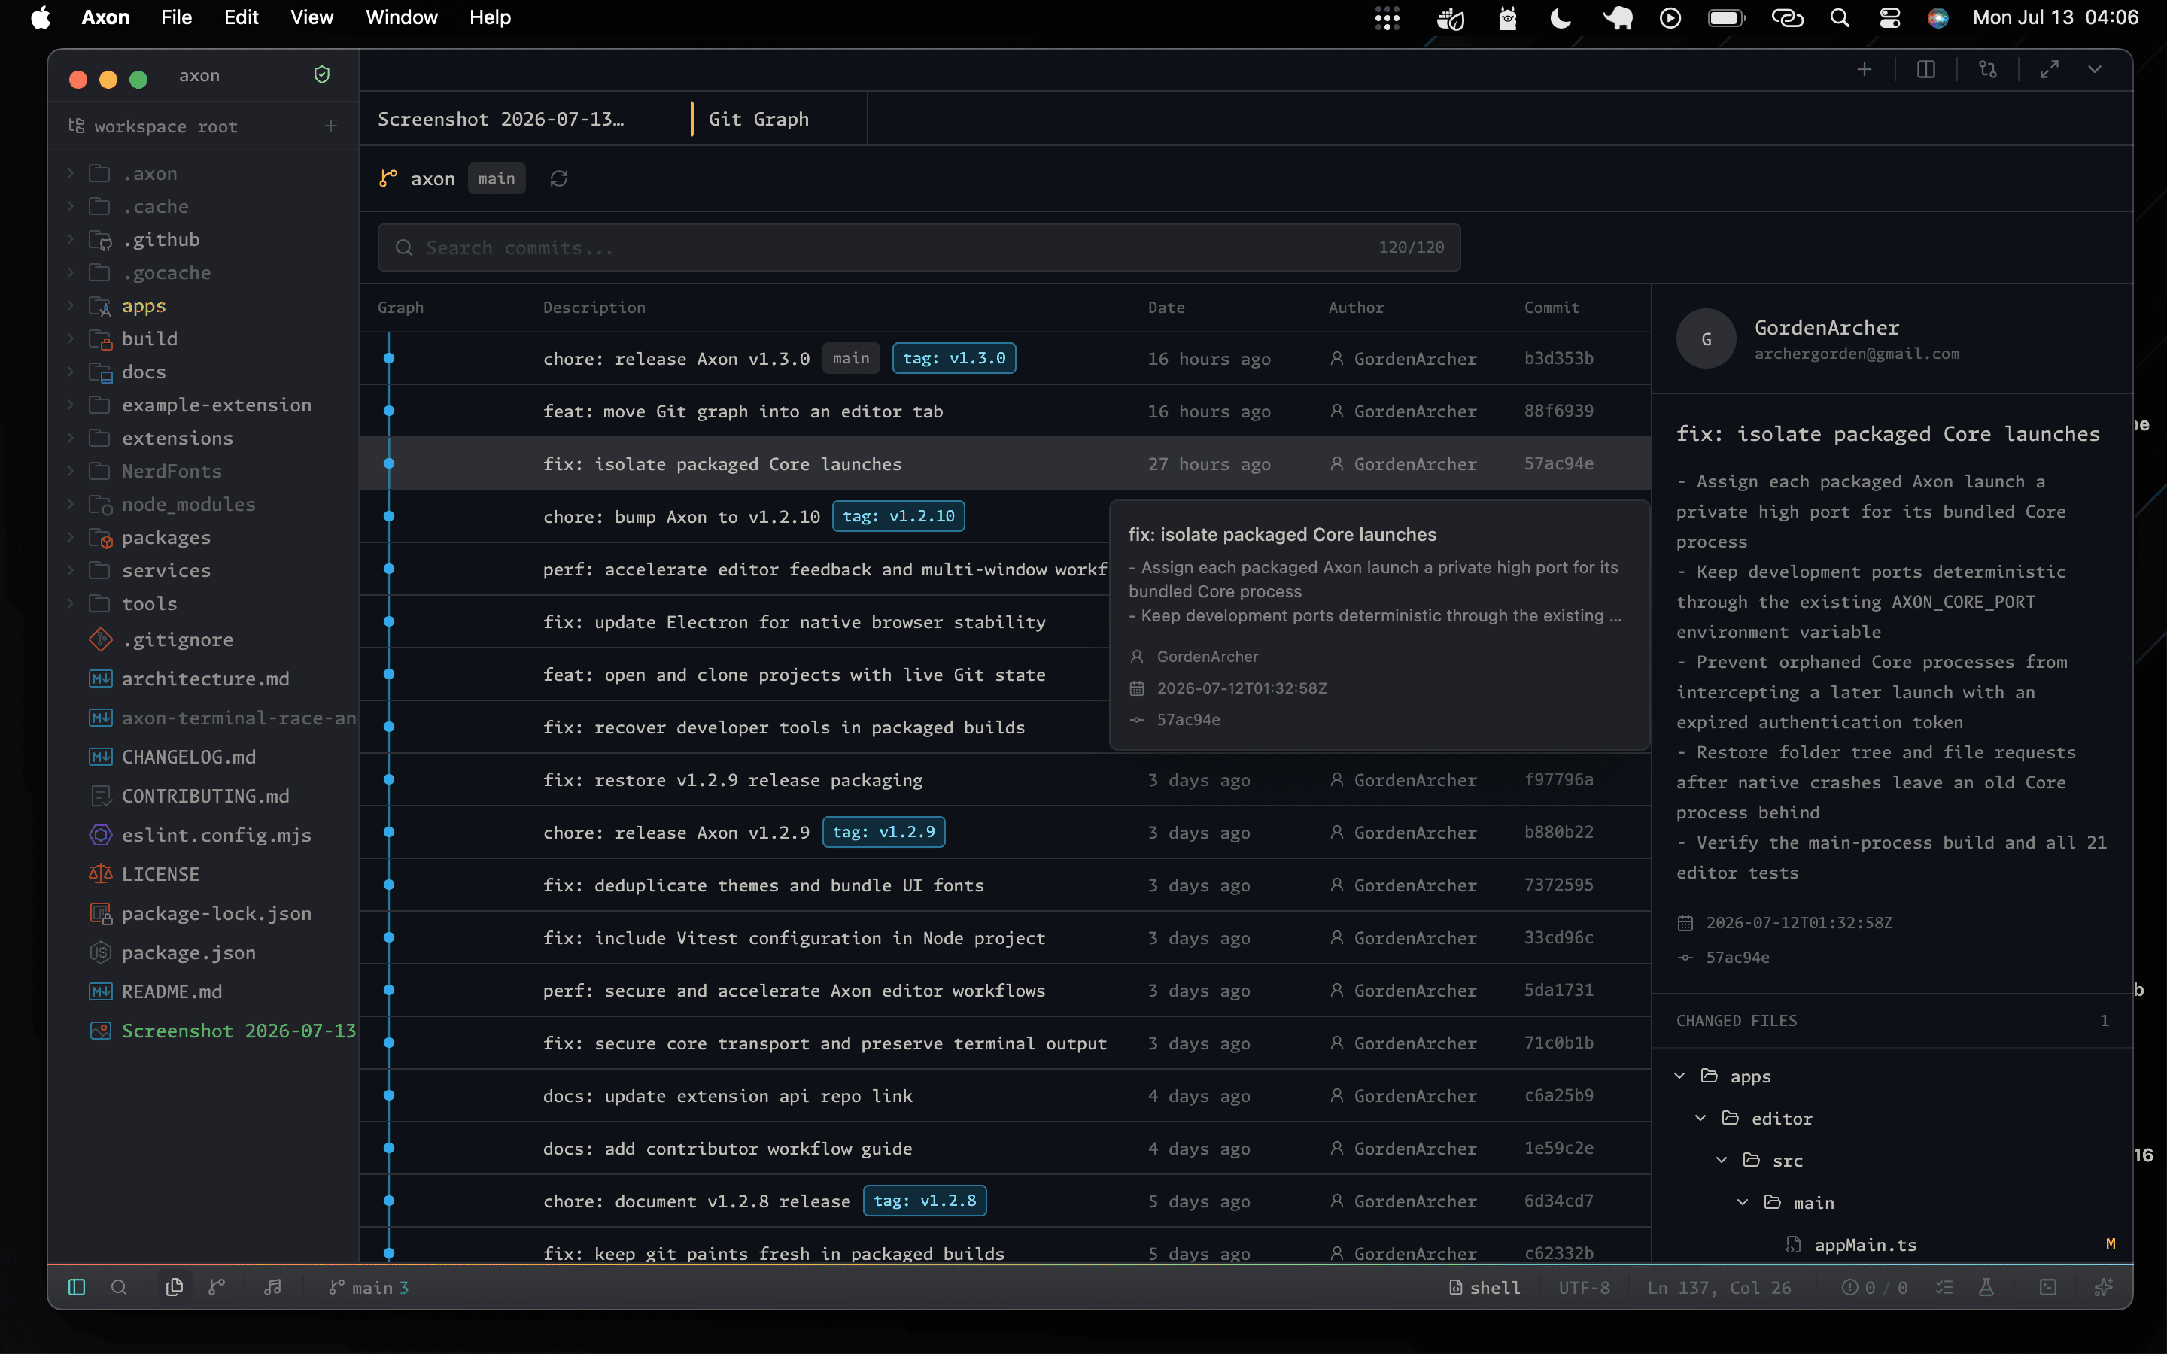Select commit hash 7372595

(1559, 885)
